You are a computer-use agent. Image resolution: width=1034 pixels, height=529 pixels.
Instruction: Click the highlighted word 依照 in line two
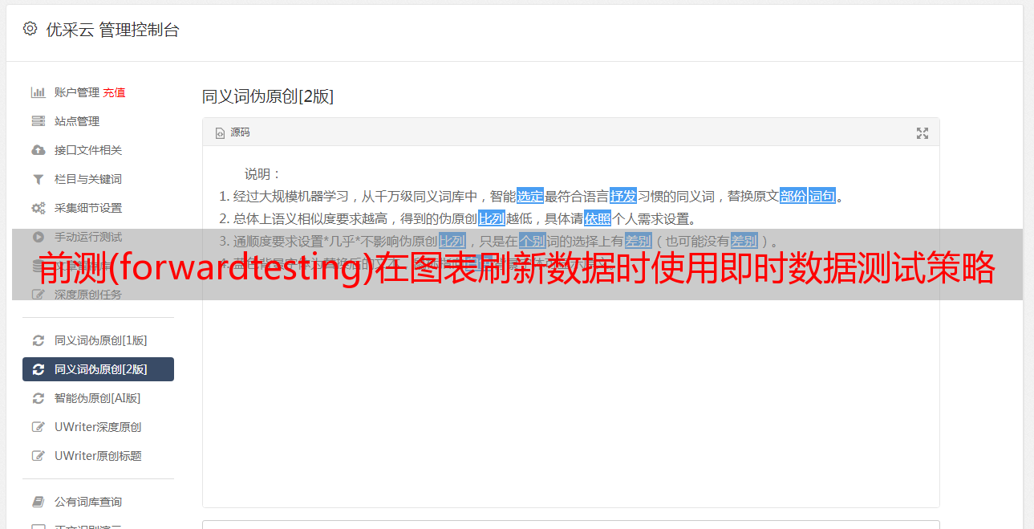(x=598, y=218)
